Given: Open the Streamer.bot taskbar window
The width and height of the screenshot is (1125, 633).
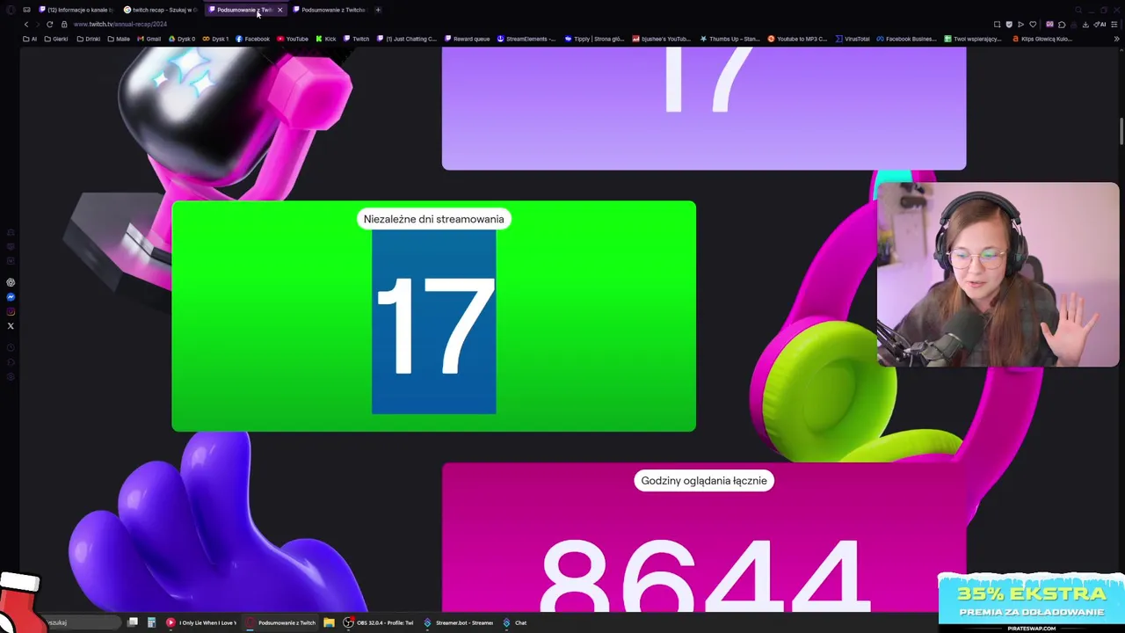Looking at the screenshot, I should click(458, 622).
